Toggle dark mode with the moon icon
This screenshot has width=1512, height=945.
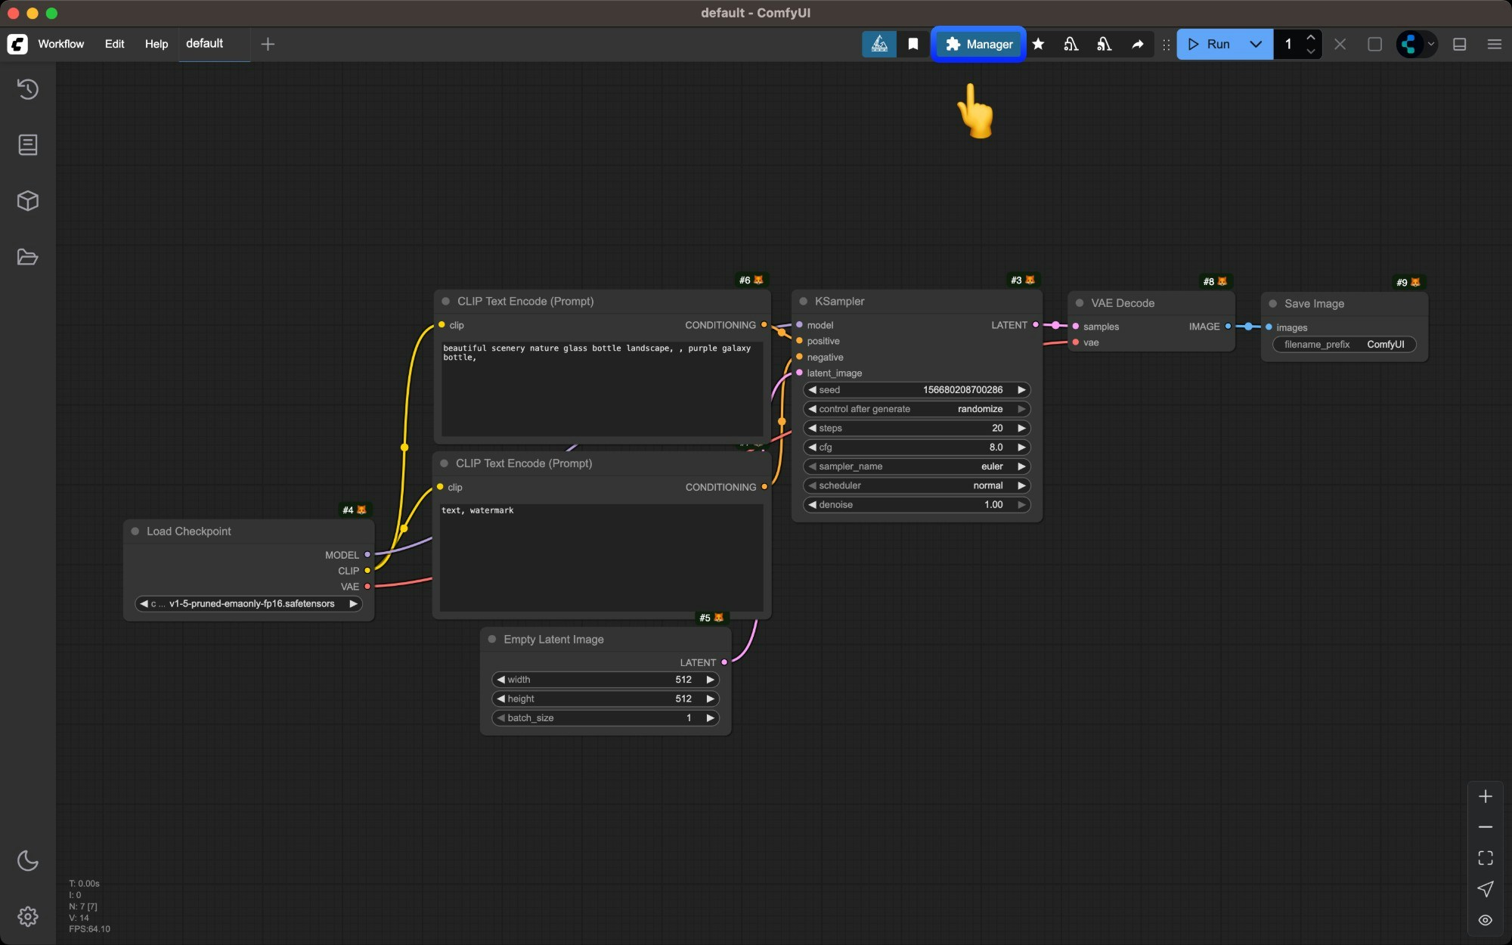(x=28, y=860)
